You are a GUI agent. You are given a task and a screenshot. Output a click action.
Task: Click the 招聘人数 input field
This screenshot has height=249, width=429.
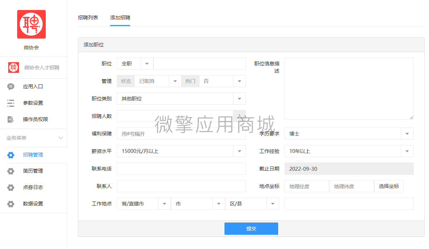click(x=175, y=116)
